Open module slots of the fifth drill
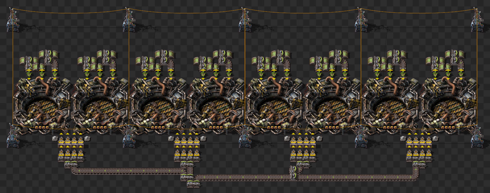This screenshot has height=193, width=490. tap(274, 127)
